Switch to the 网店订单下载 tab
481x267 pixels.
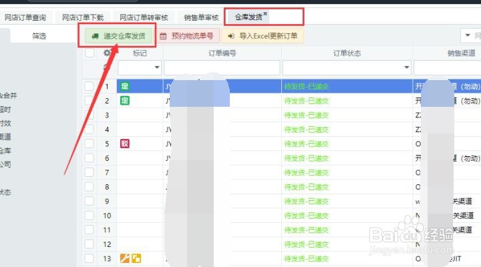(x=83, y=17)
